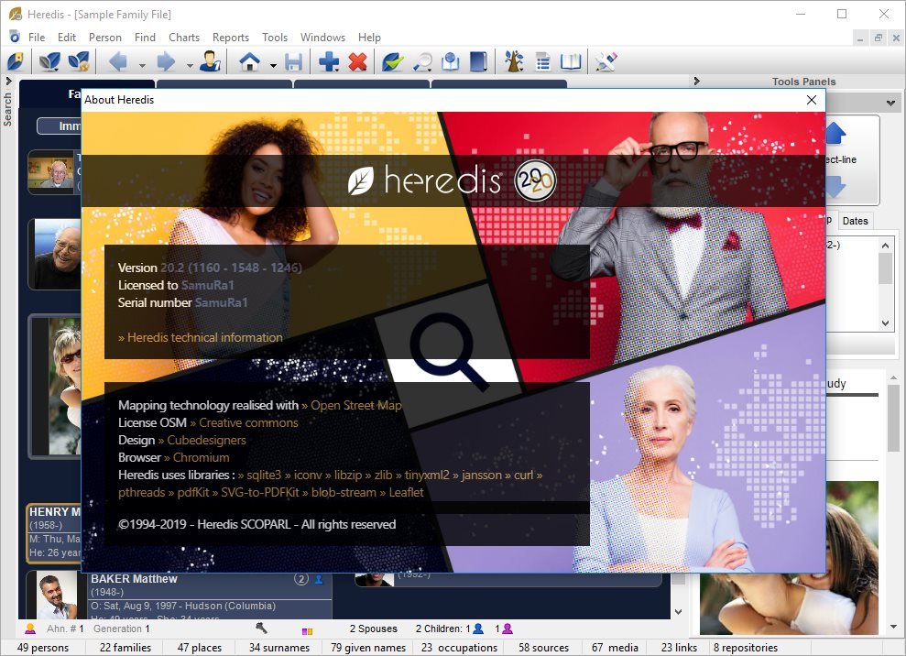The width and height of the screenshot is (906, 656).
Task: Click the dark leaf file toolbar icon
Action: 49,61
